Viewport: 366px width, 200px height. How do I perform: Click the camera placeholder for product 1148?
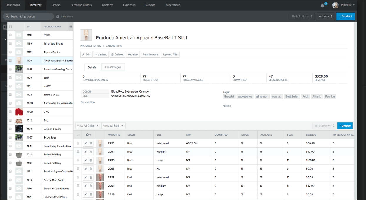(x=19, y=35)
